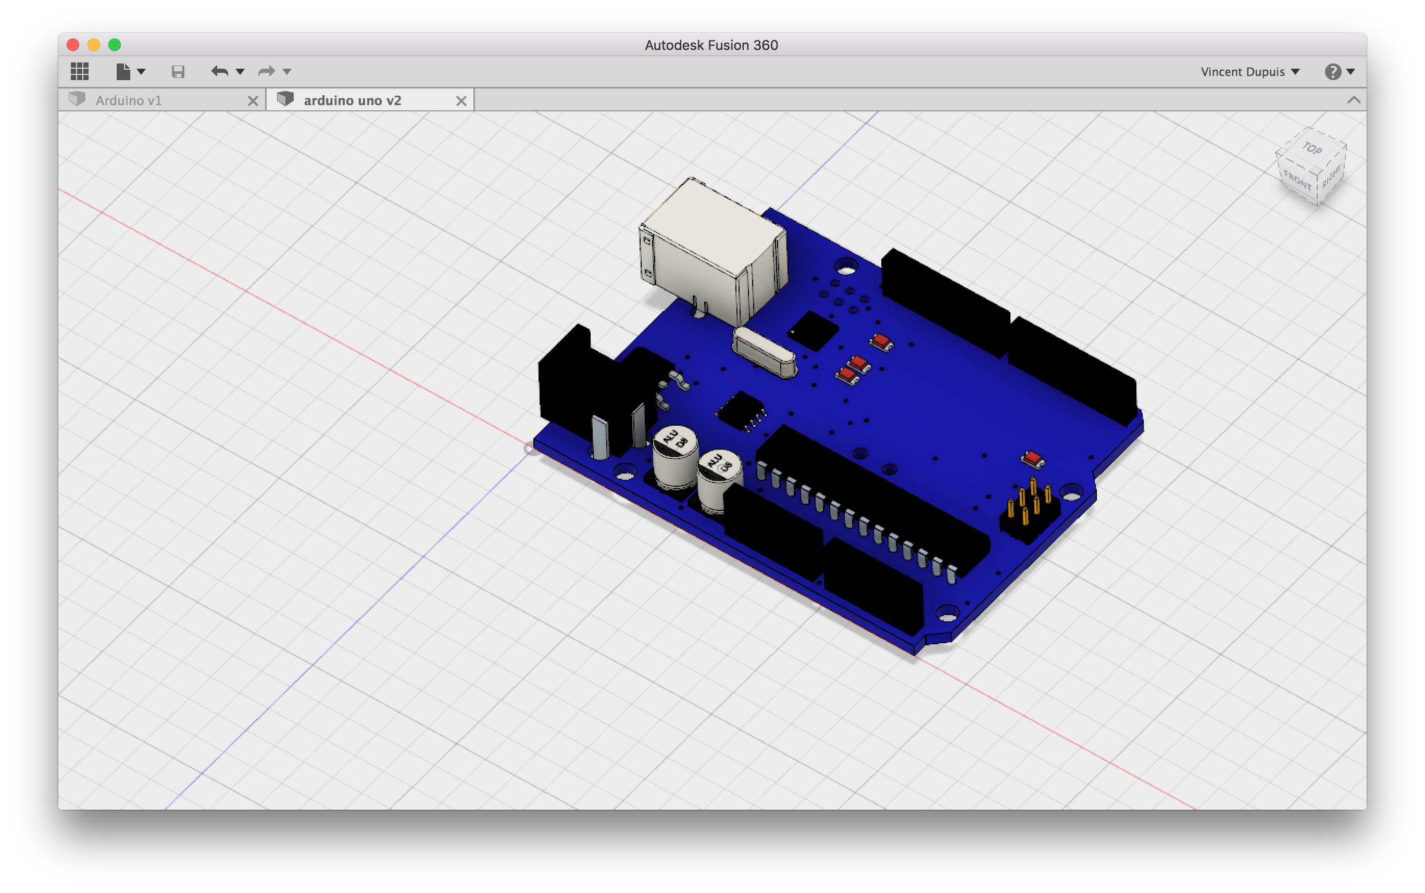Click the Undo arrow
Image resolution: width=1425 pixels, height=893 pixels.
click(x=220, y=71)
